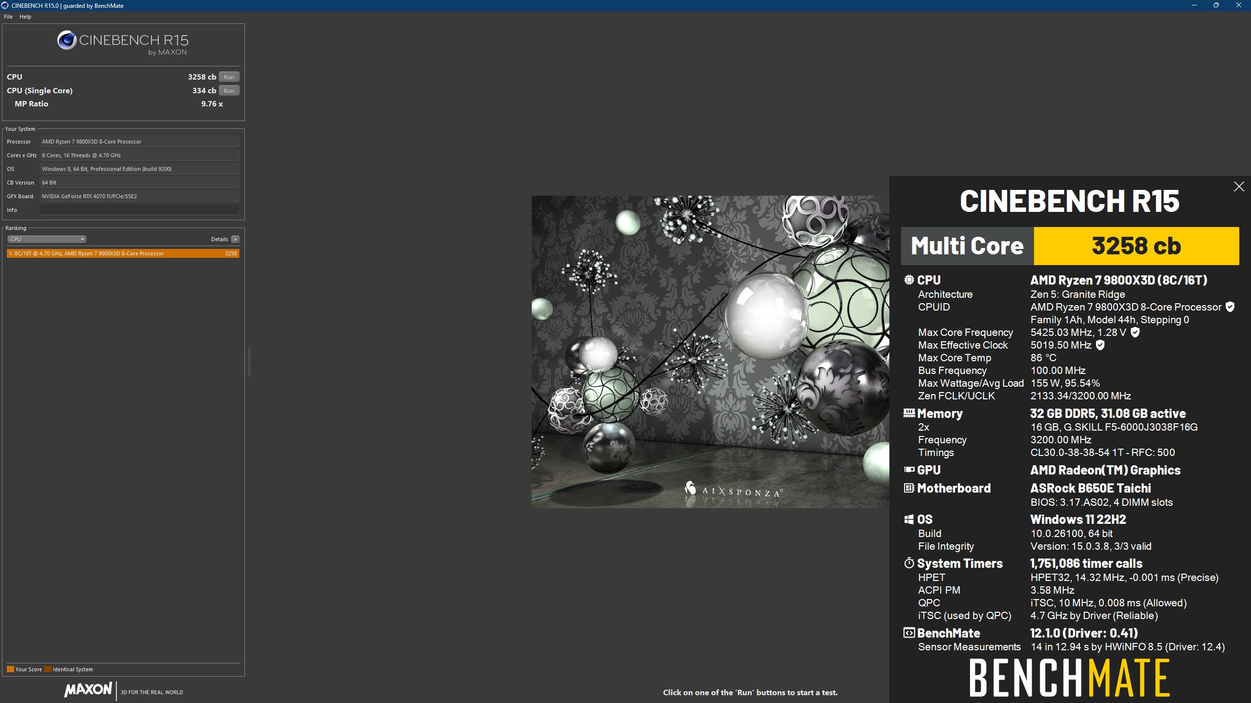Expand ranking Details arrow
The image size is (1251, 703).
(x=236, y=239)
